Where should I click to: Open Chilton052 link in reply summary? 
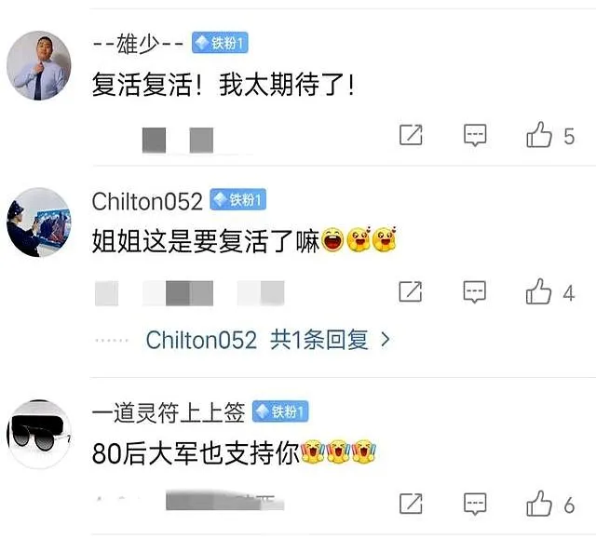201,340
